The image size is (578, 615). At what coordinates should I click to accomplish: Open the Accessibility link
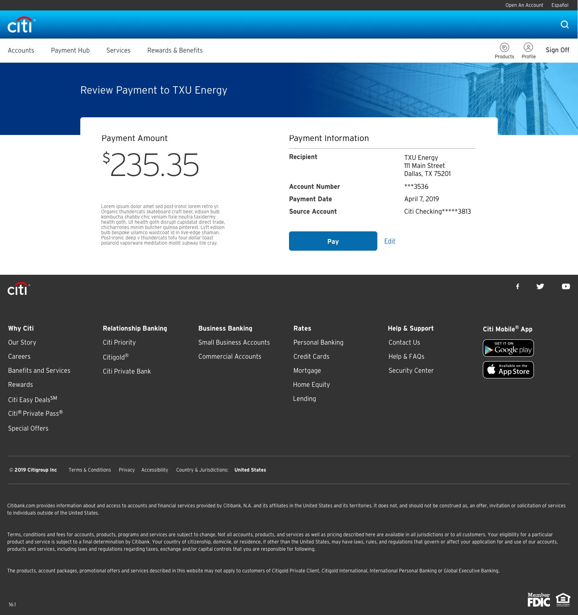[155, 470]
